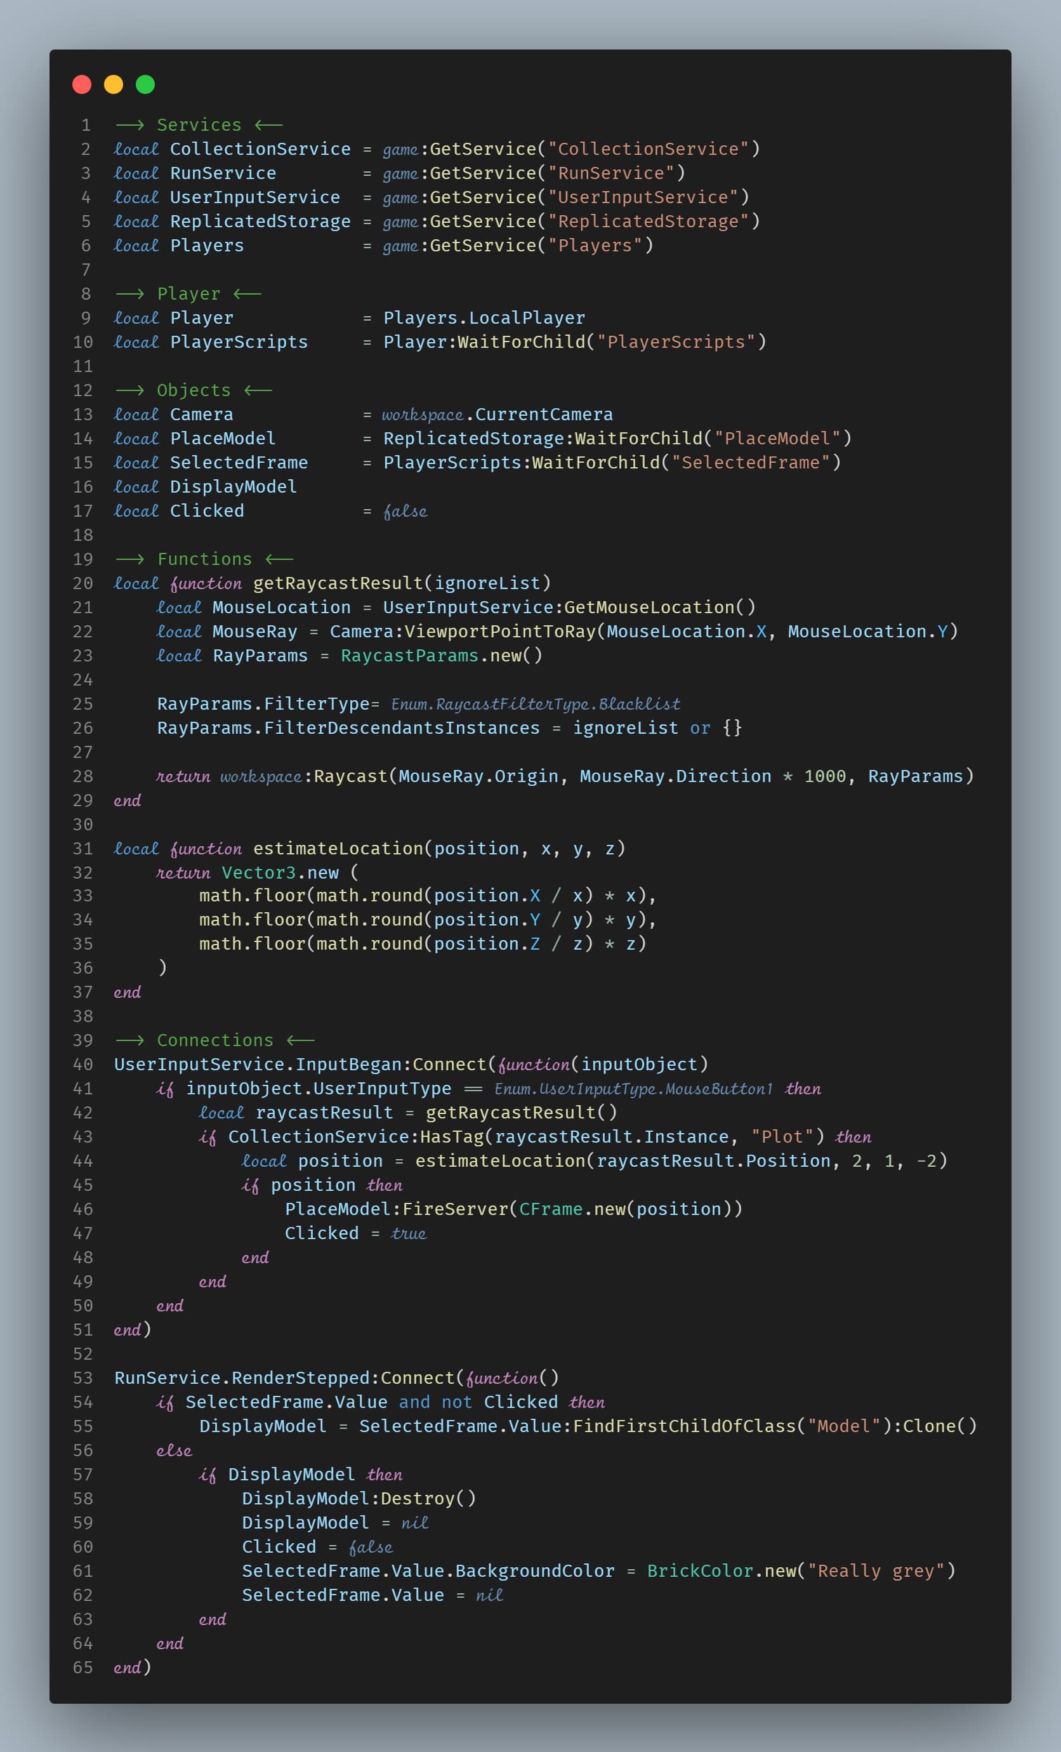Click the green maximize window dot

pos(145,84)
